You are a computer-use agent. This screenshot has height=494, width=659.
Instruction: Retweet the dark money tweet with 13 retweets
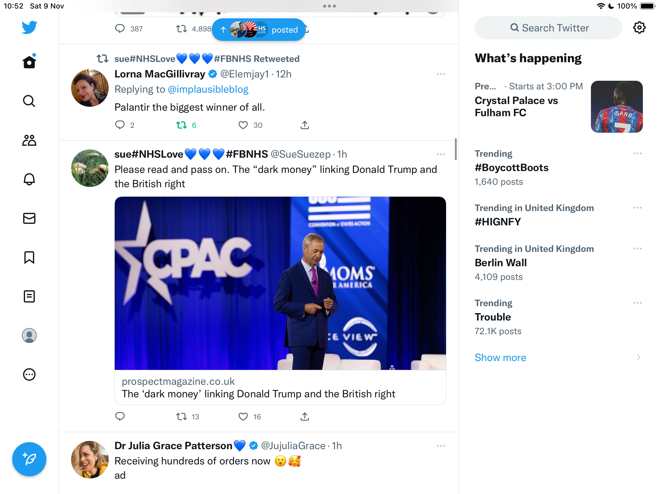coord(182,417)
